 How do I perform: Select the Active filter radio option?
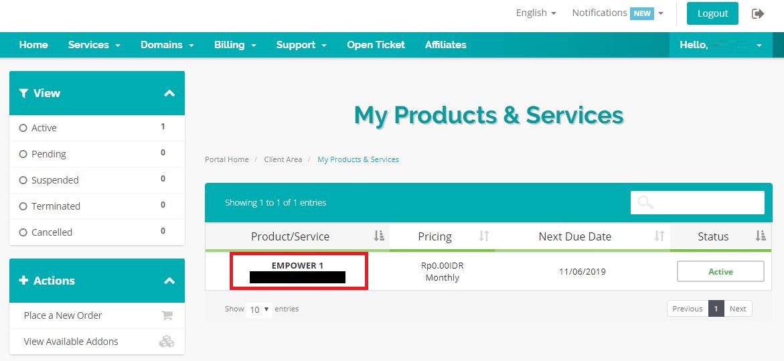click(x=23, y=128)
